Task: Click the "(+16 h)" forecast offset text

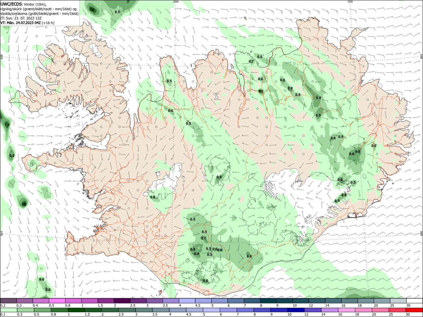Action: [48, 23]
